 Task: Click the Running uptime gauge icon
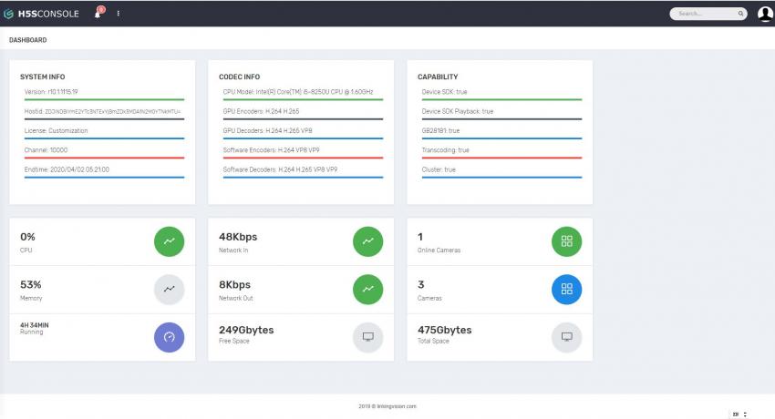tap(169, 336)
